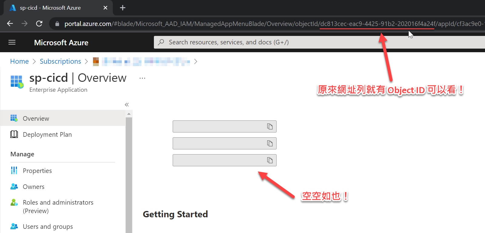Image resolution: width=485 pixels, height=233 pixels.
Task: Copy the first field value to clipboard
Action: point(270,126)
